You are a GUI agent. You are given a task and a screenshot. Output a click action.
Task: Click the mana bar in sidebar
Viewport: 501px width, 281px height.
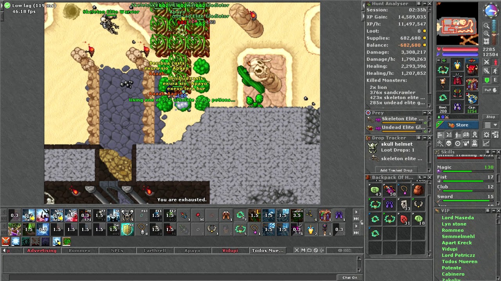click(460, 54)
